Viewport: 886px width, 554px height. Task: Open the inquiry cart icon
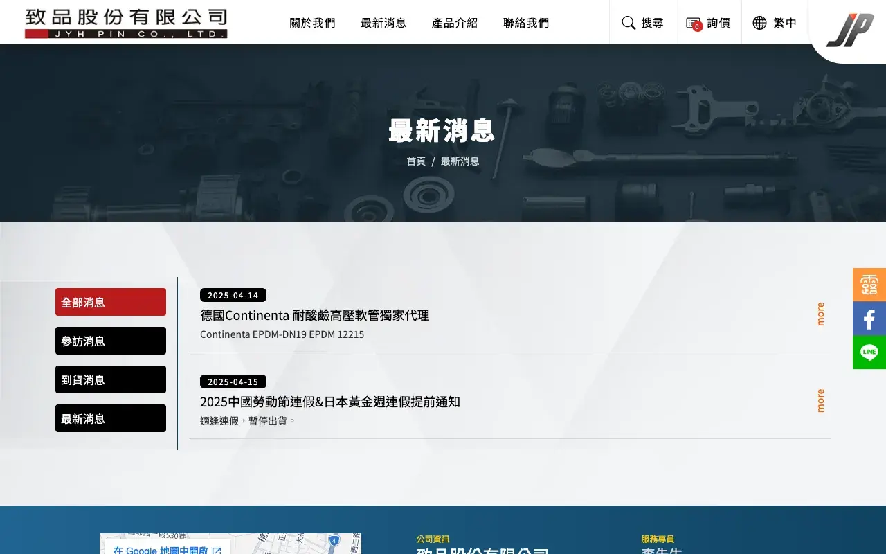694,24
